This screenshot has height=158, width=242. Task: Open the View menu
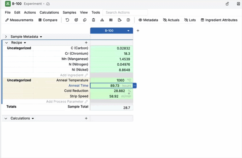84,12
